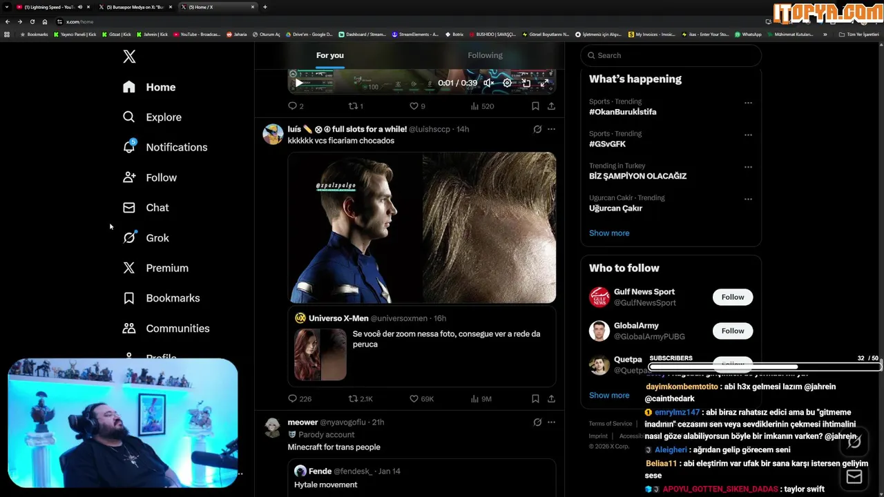Show more trends in What's happening

(x=609, y=233)
